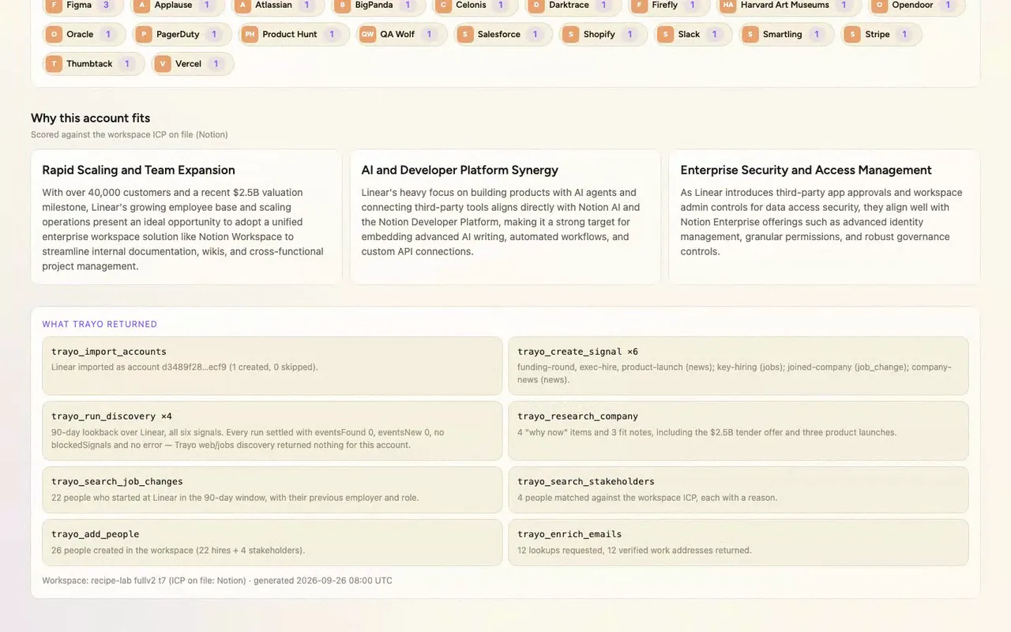Open the Opendoor company chip
Image resolution: width=1011 pixels, height=632 pixels.
916,6
